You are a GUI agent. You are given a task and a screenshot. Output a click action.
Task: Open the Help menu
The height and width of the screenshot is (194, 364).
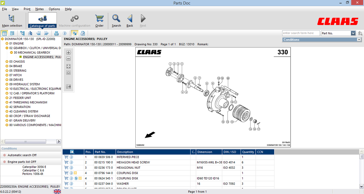[x=68, y=9]
